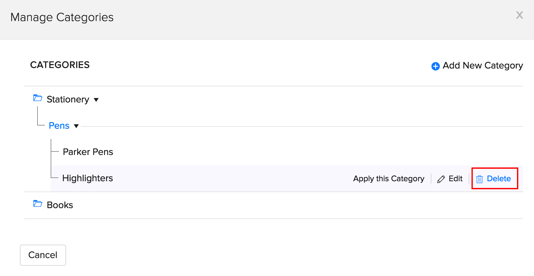
Task: Select the Pens subcategory label
Action: [x=59, y=126]
